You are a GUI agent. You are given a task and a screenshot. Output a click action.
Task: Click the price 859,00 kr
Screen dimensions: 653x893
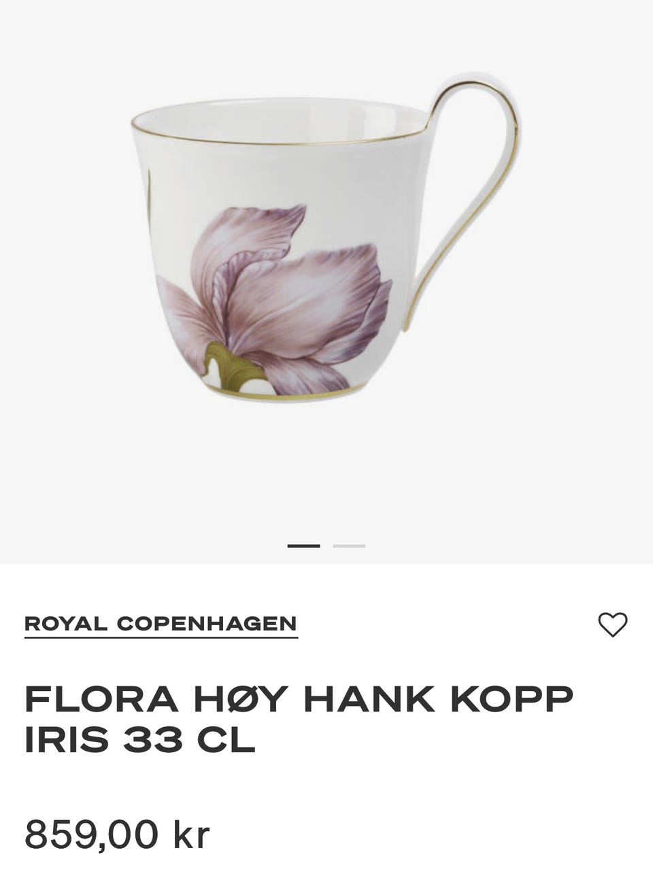click(x=118, y=835)
